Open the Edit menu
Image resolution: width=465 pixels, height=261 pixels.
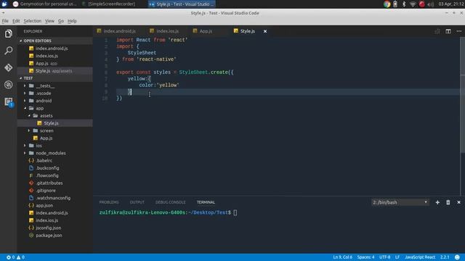tap(16, 21)
